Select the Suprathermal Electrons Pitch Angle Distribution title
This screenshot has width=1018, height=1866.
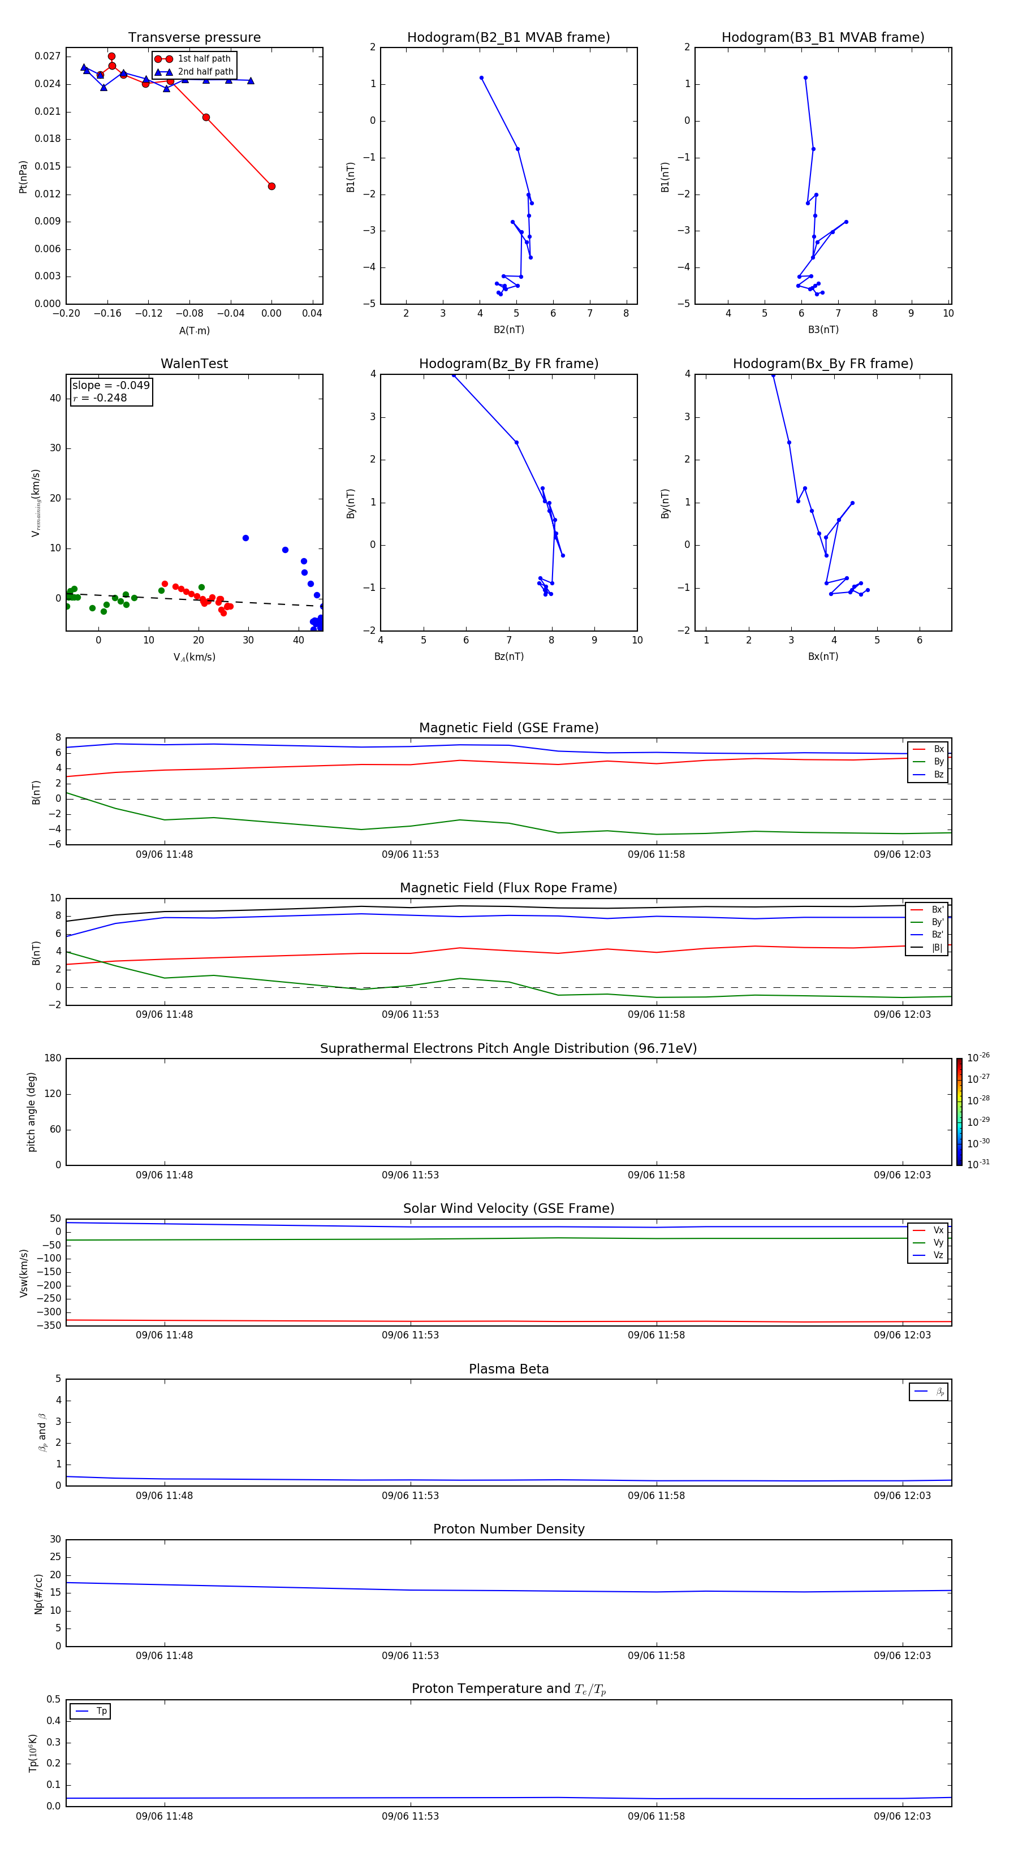pyautogui.click(x=508, y=1049)
